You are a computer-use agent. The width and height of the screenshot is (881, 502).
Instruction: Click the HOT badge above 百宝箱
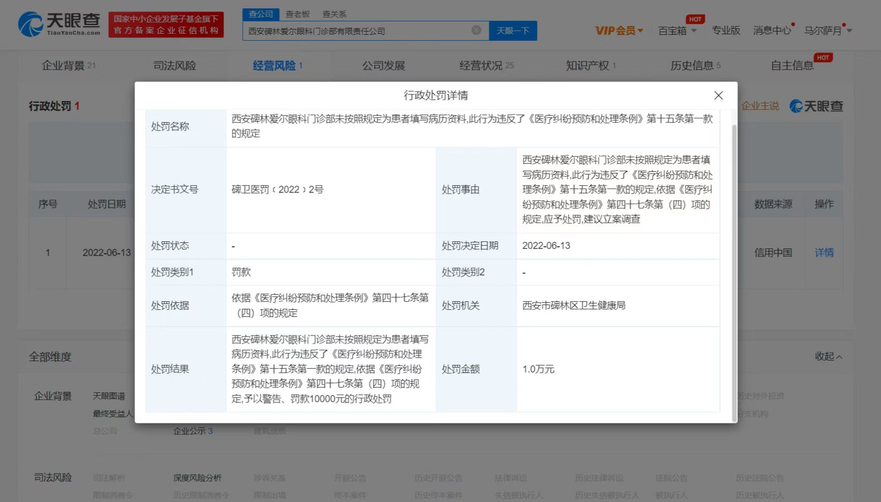pyautogui.click(x=695, y=19)
